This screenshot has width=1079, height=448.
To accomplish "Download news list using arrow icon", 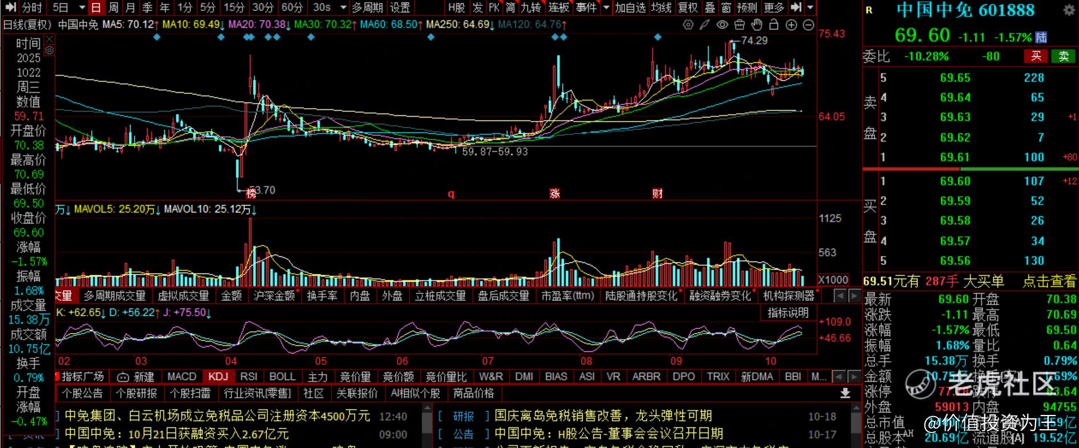I will click(846, 393).
